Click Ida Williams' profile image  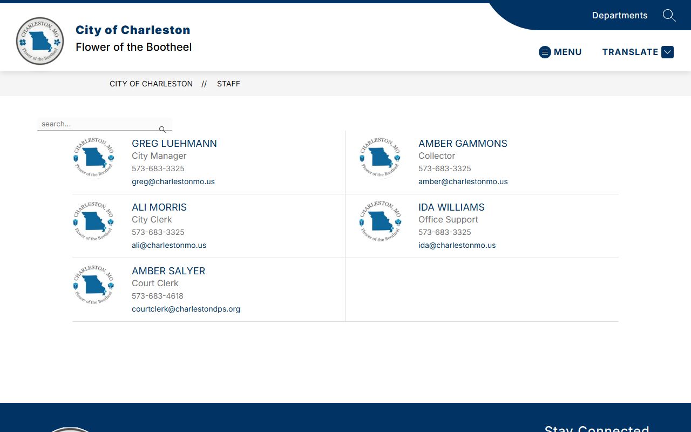pyautogui.click(x=380, y=221)
